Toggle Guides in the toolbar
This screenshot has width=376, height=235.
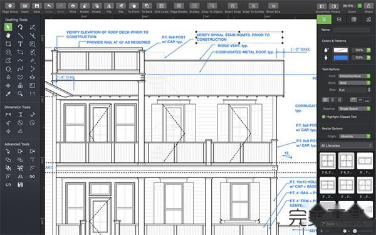(194, 6)
